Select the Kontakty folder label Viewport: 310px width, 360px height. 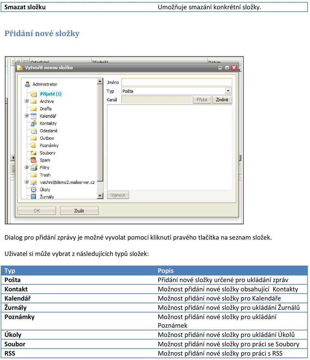point(48,123)
